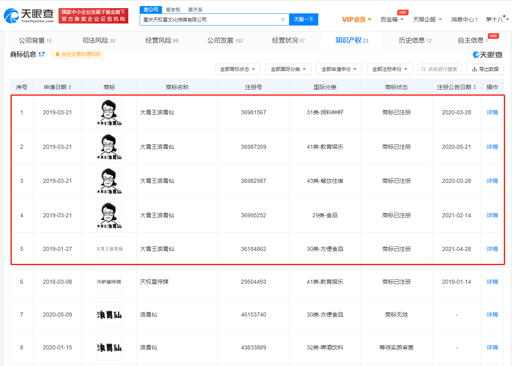
Task: Open the 全部注册年份 filter dropdown
Action: tap(390, 69)
